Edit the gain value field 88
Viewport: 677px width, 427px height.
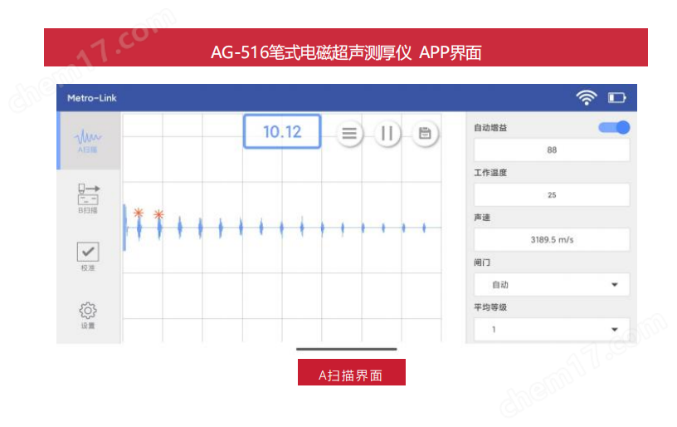click(x=552, y=150)
